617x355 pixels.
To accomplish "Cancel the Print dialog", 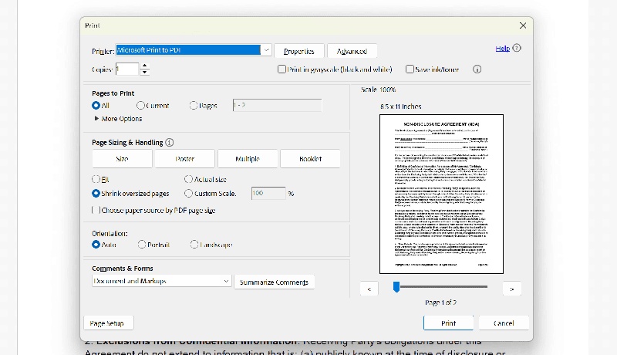I will tap(504, 323).
